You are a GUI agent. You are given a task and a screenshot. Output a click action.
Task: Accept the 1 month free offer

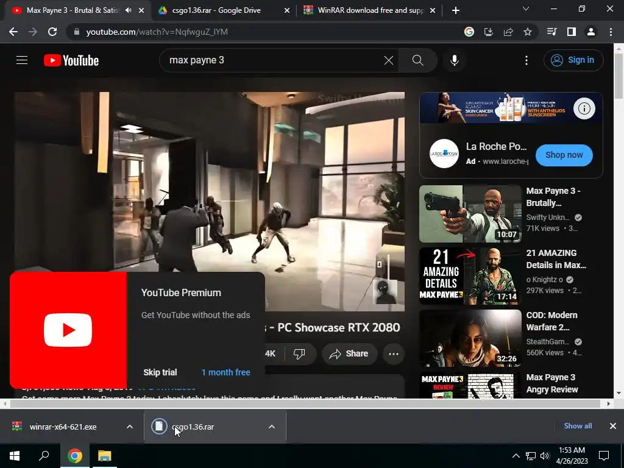tap(225, 372)
